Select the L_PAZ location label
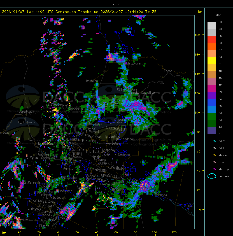Screen dimensions: 233x236 [189, 206]
